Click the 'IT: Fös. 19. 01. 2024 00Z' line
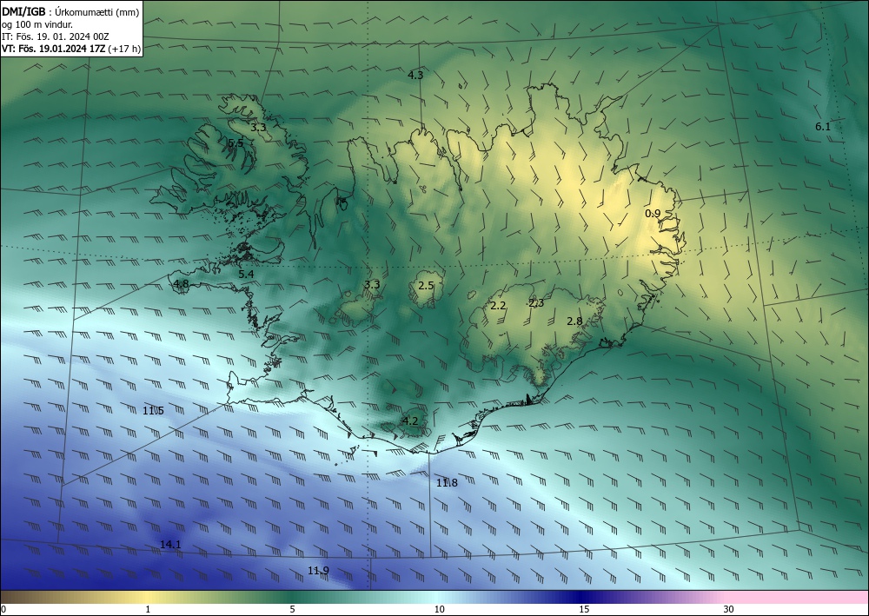The image size is (869, 616). 56,36
